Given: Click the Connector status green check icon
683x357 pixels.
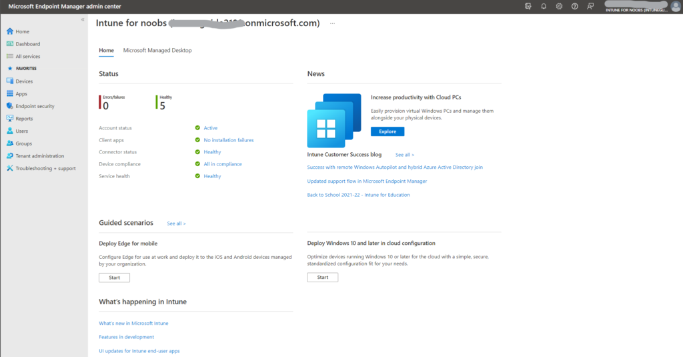Looking at the screenshot, I should pyautogui.click(x=197, y=151).
